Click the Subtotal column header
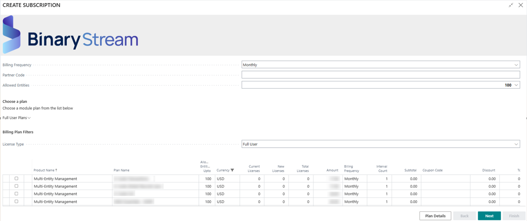 coord(410,170)
